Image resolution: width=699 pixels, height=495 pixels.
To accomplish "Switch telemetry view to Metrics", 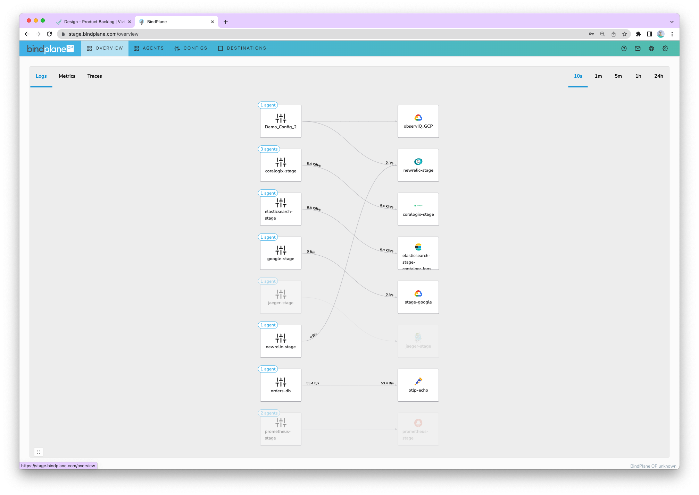I will coord(67,76).
